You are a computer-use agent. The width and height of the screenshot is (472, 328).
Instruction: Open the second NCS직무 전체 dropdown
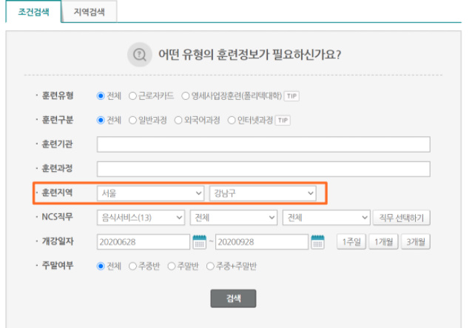[234, 218]
